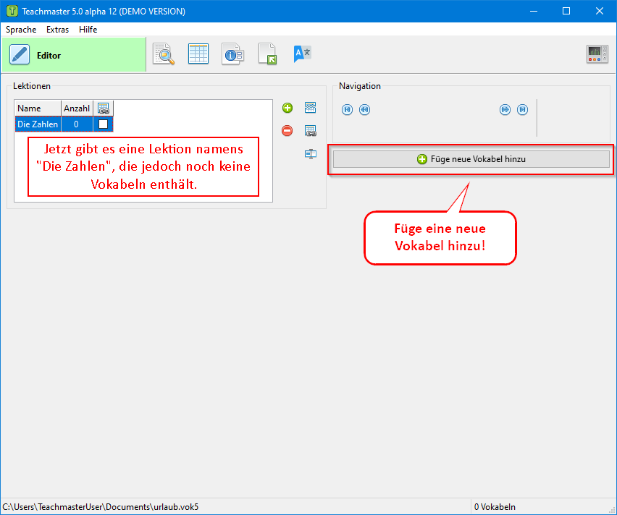Add a new lesson with green plus

287,108
